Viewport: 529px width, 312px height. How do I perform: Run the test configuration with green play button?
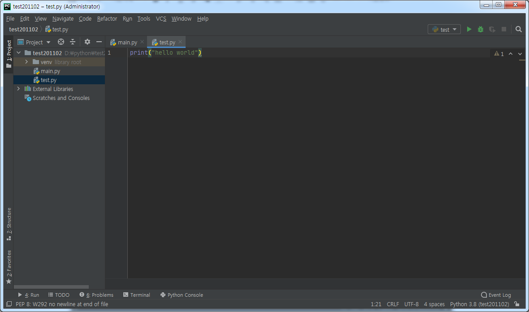point(469,29)
